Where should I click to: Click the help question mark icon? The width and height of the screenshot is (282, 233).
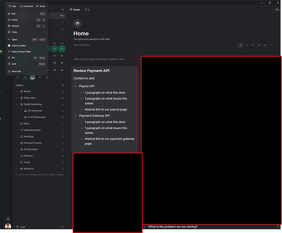[x=278, y=227]
